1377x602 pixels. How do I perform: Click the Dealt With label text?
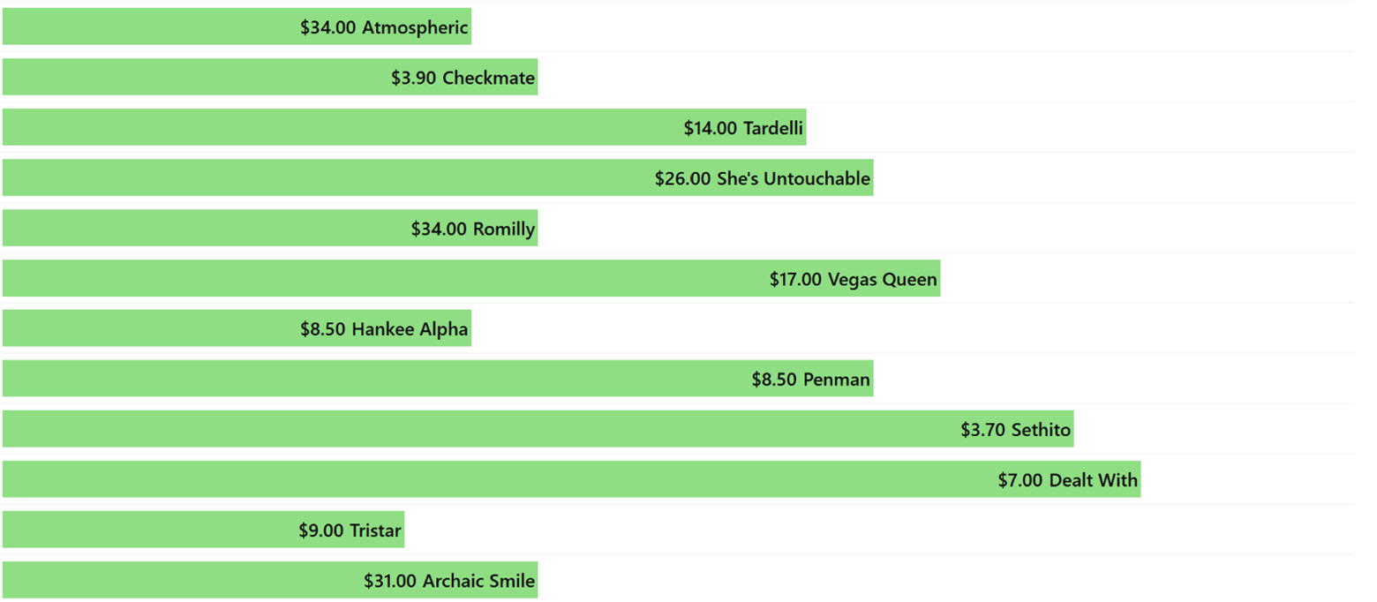[x=1094, y=480]
